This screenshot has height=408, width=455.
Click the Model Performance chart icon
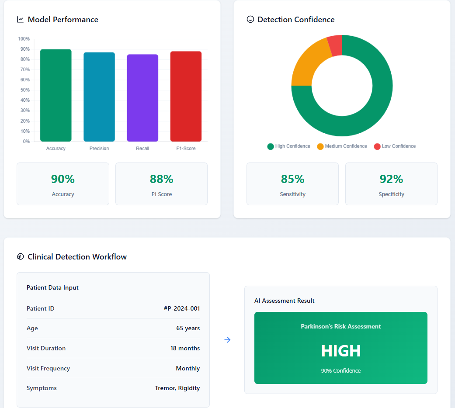(x=20, y=20)
